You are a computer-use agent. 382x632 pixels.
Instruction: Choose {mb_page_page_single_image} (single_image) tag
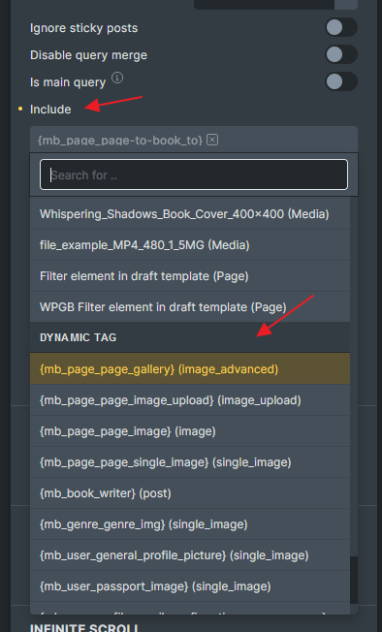190,462
